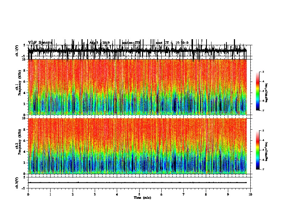Click the time axis tick label '4'

(117, 194)
